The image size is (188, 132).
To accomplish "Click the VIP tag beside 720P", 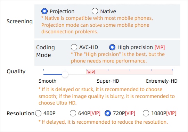I will 130,113.
